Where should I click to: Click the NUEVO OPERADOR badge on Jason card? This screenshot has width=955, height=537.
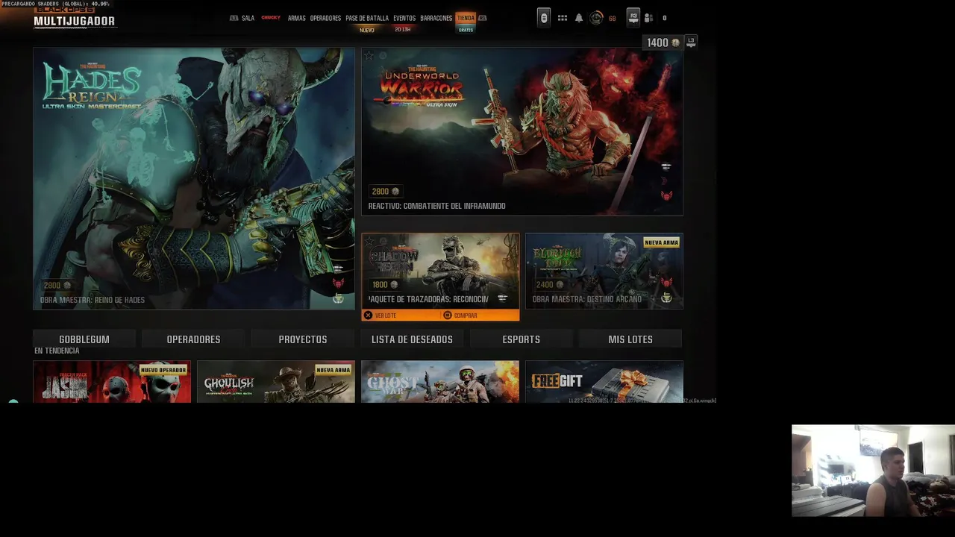(163, 370)
